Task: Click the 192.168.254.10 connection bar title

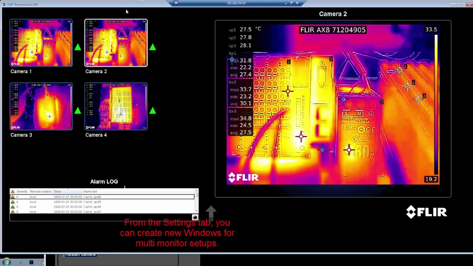Action: (x=236, y=3)
